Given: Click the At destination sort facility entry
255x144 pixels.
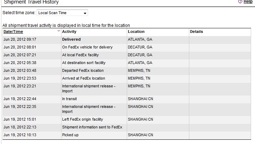Looking at the screenshot, I should coord(84,63).
